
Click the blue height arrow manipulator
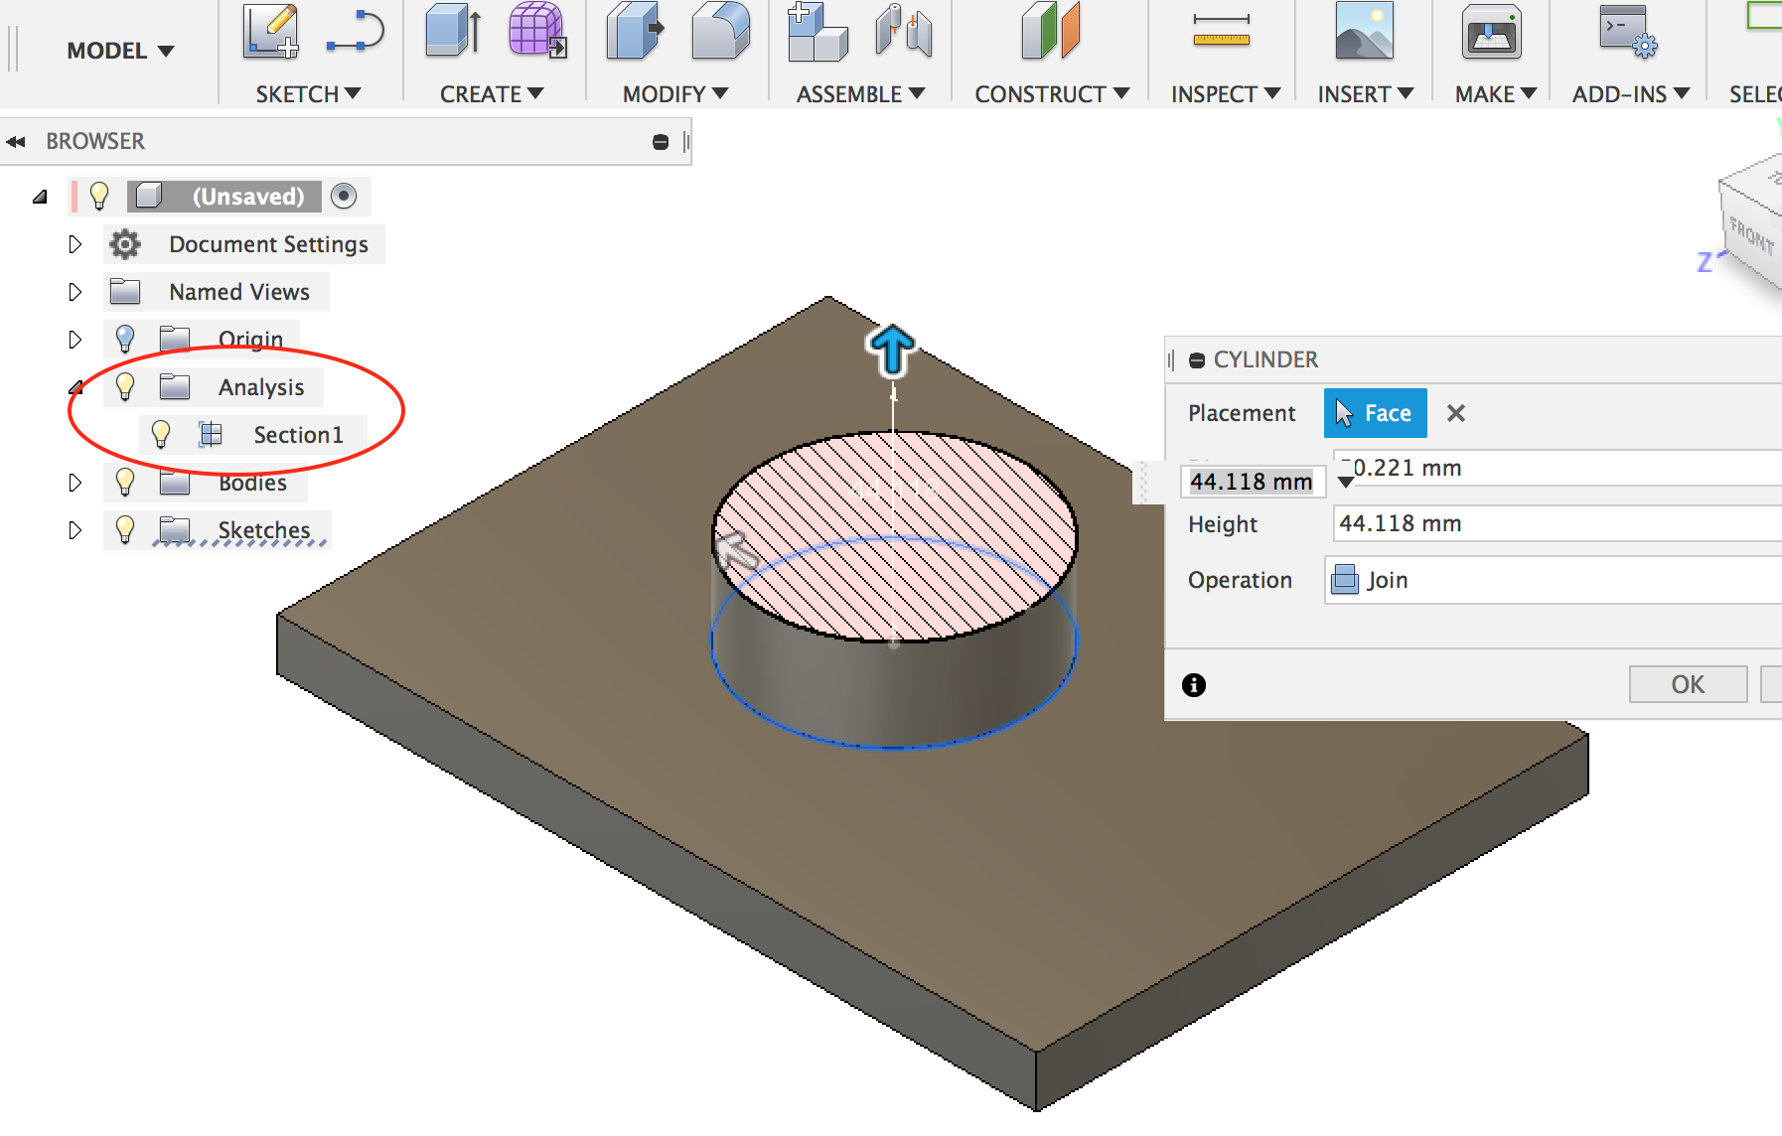tap(891, 351)
